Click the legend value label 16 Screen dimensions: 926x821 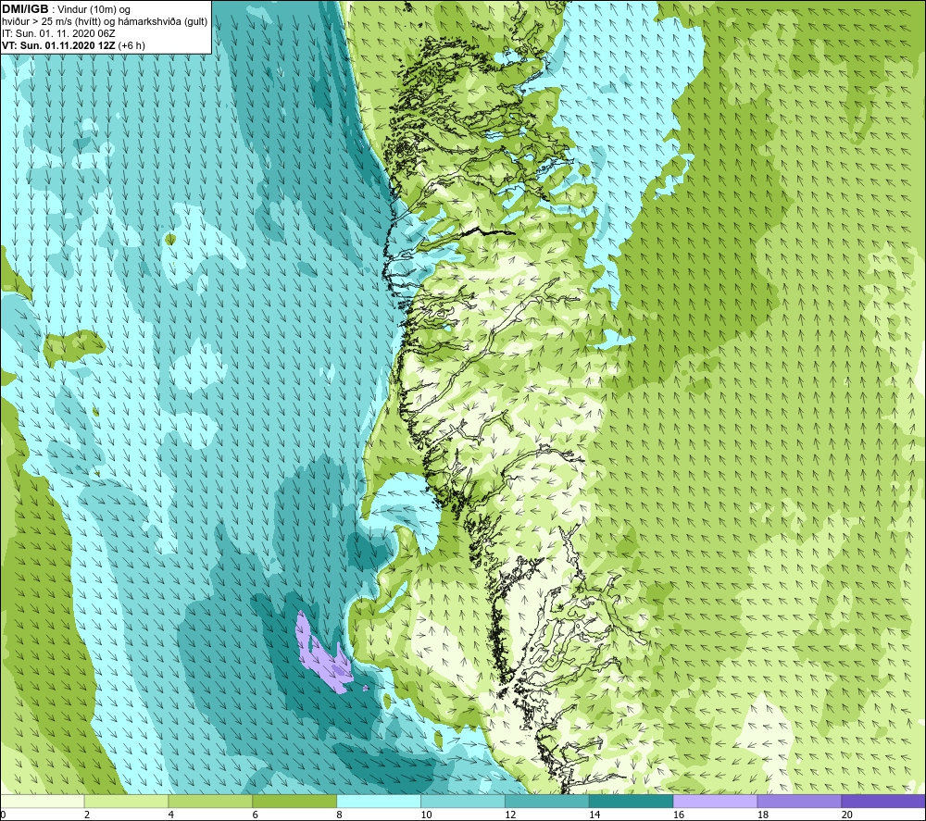[x=679, y=815]
